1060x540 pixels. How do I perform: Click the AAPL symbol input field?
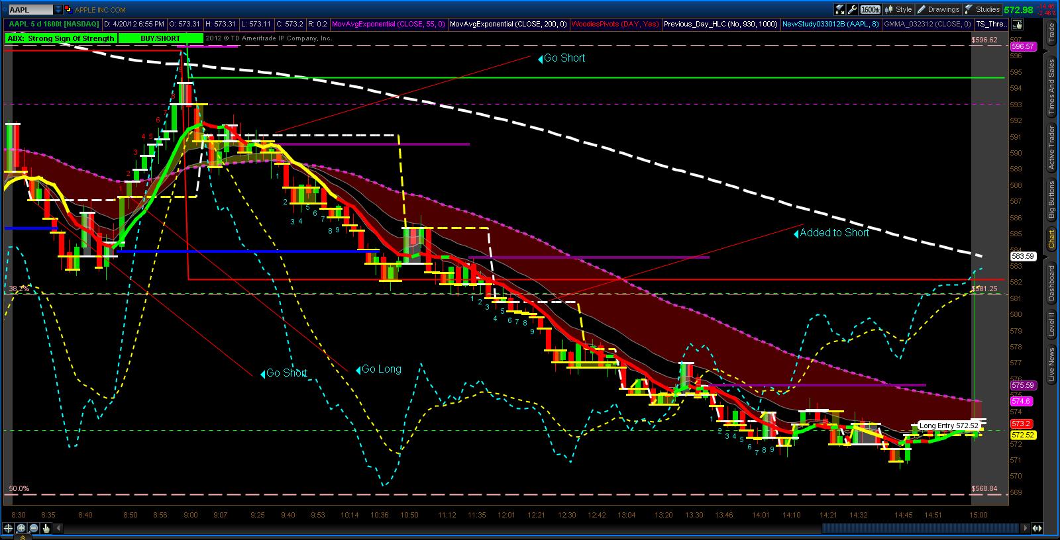click(30, 10)
